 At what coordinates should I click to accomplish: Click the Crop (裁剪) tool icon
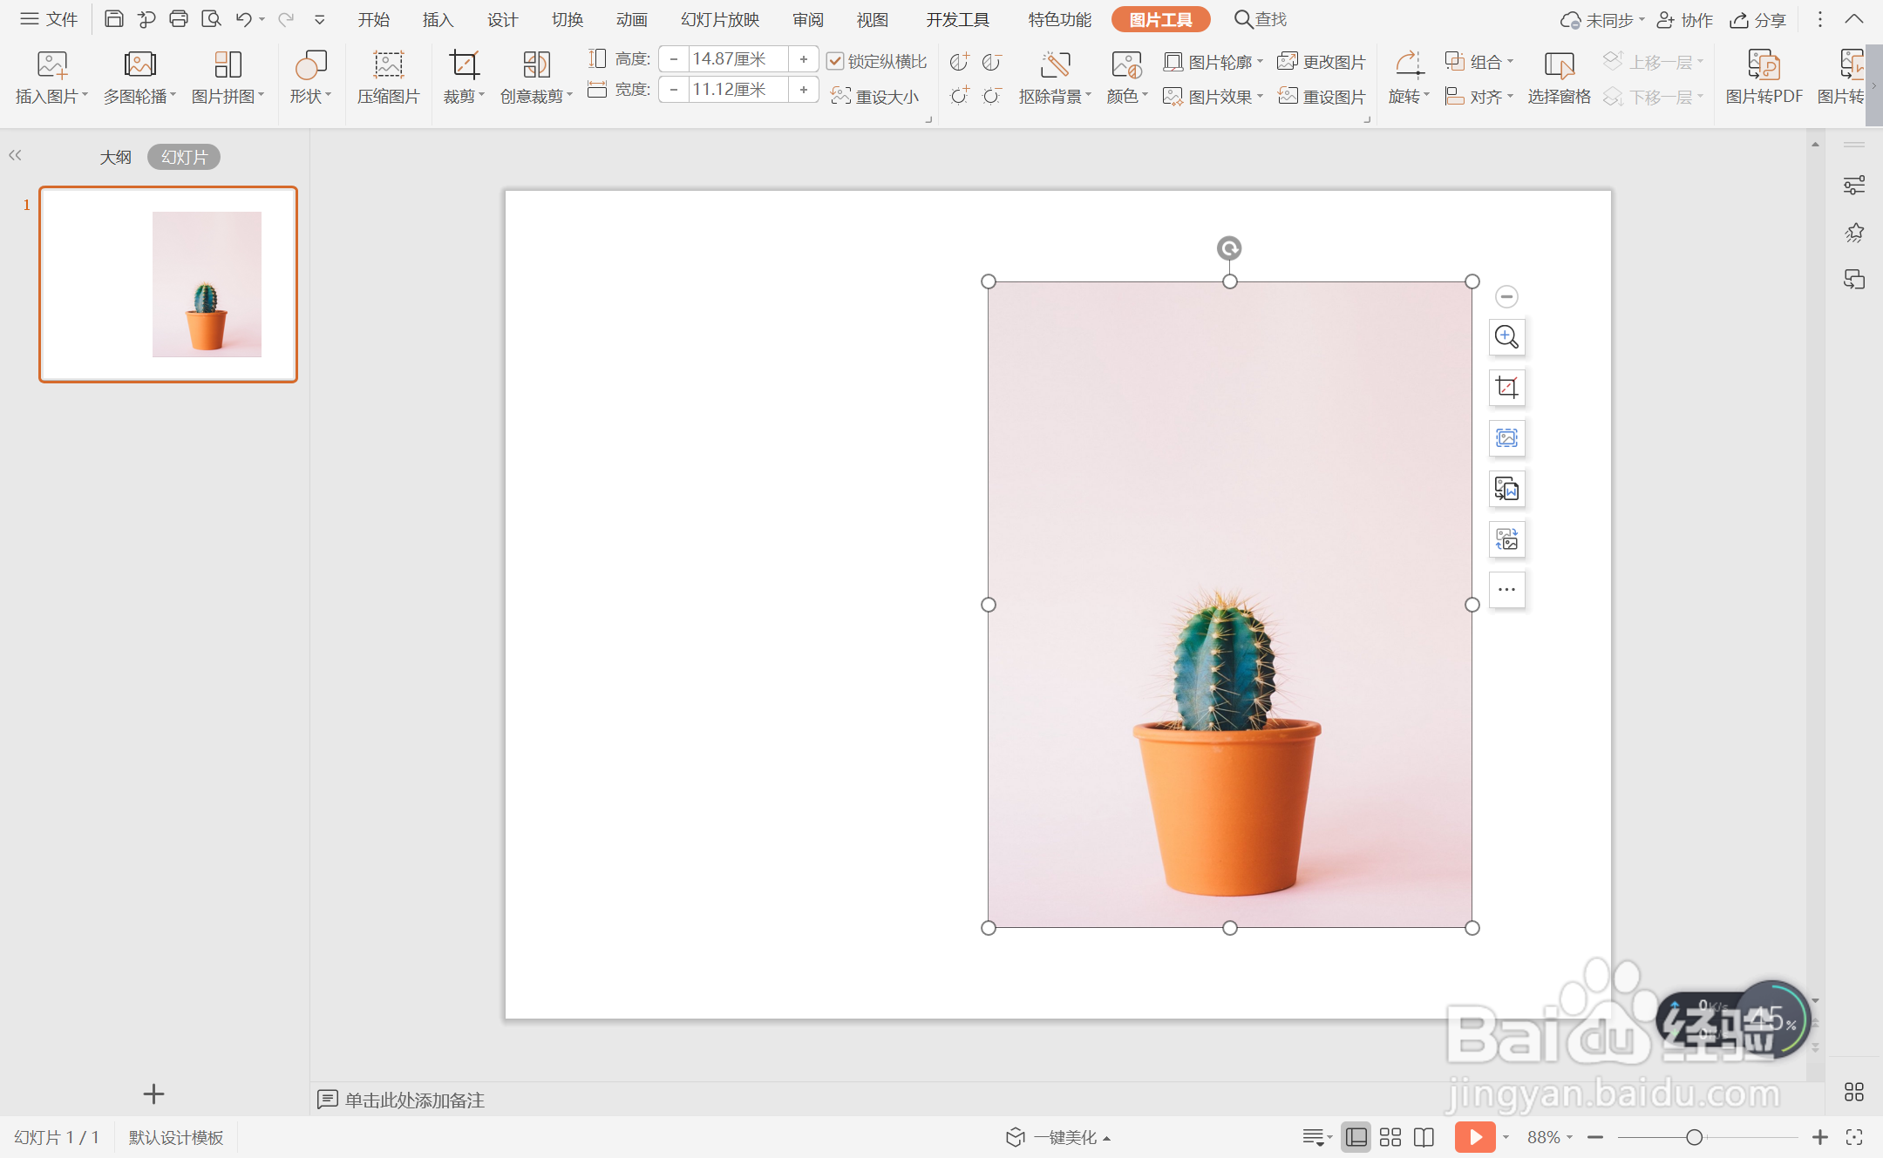click(x=463, y=65)
